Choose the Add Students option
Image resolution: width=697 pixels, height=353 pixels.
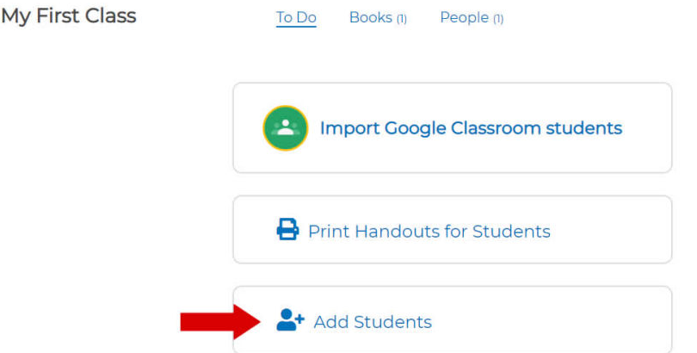pos(373,322)
